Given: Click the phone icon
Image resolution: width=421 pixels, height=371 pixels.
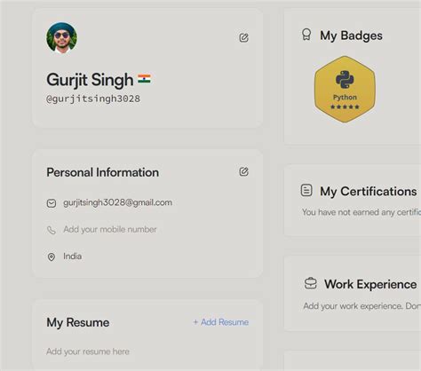Looking at the screenshot, I should (x=52, y=230).
